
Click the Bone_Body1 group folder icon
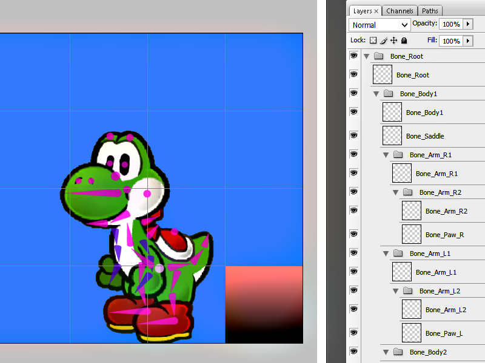click(388, 94)
